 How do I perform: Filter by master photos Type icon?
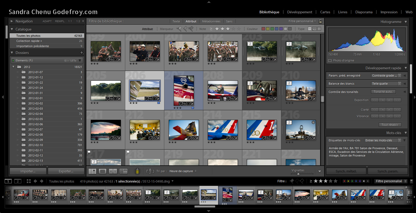[x=310, y=29]
